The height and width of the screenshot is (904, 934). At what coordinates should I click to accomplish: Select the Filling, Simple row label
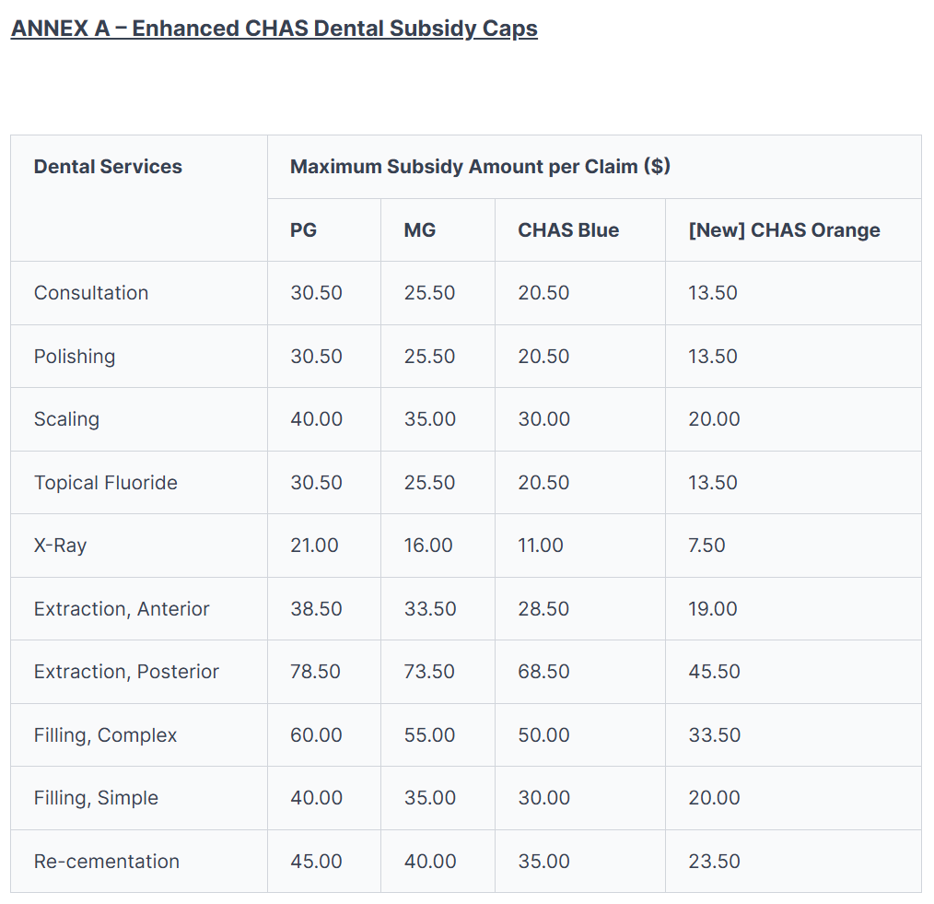click(x=96, y=798)
